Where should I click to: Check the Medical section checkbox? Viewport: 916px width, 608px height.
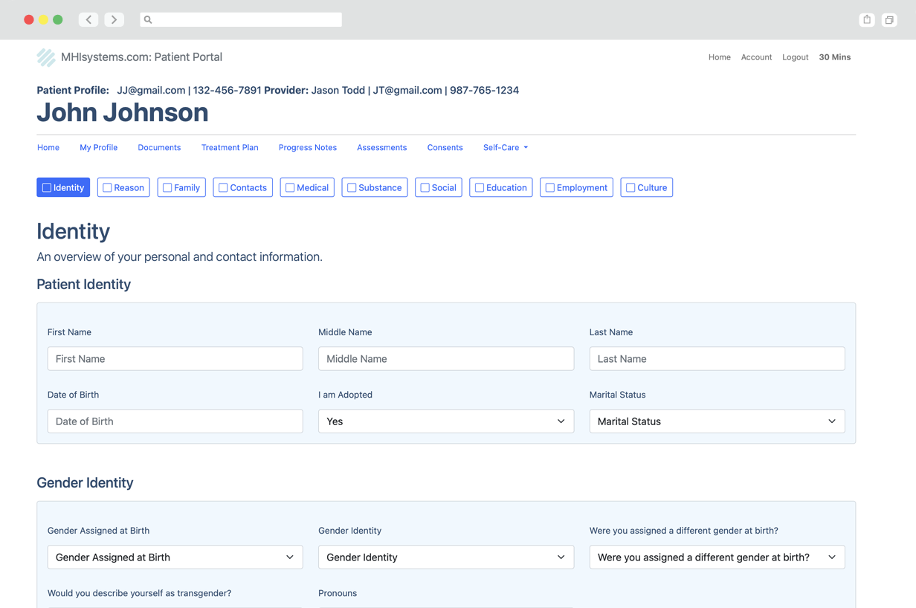pyautogui.click(x=290, y=188)
